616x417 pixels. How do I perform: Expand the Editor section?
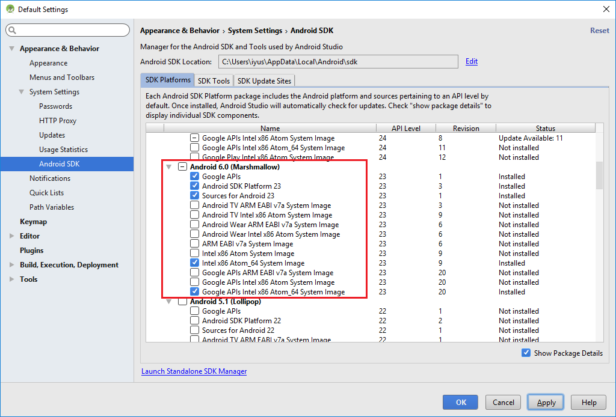click(12, 236)
